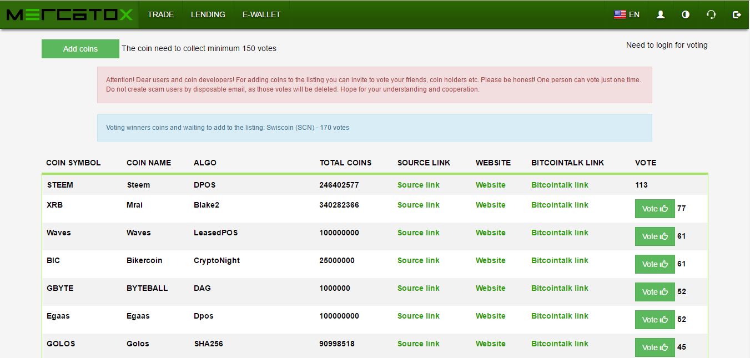Click the Add coins button
The width and height of the screenshot is (750, 358).
coord(80,49)
